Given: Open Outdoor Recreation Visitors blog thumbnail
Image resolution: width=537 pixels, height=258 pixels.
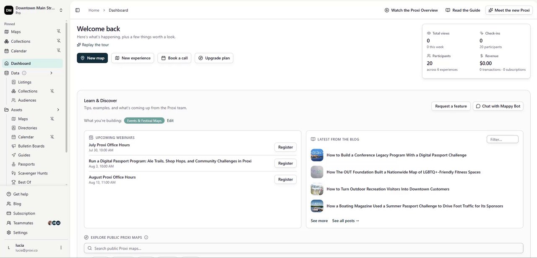Looking at the screenshot, I should 317,189.
